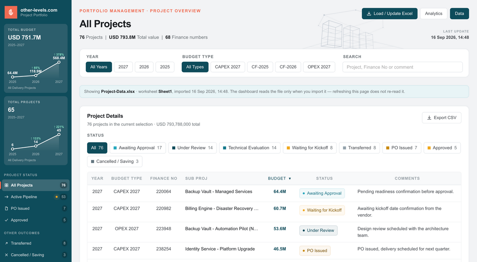Filter status by Technical Evaluation 14
Viewport: 477px width, 262px height.
pyautogui.click(x=250, y=148)
